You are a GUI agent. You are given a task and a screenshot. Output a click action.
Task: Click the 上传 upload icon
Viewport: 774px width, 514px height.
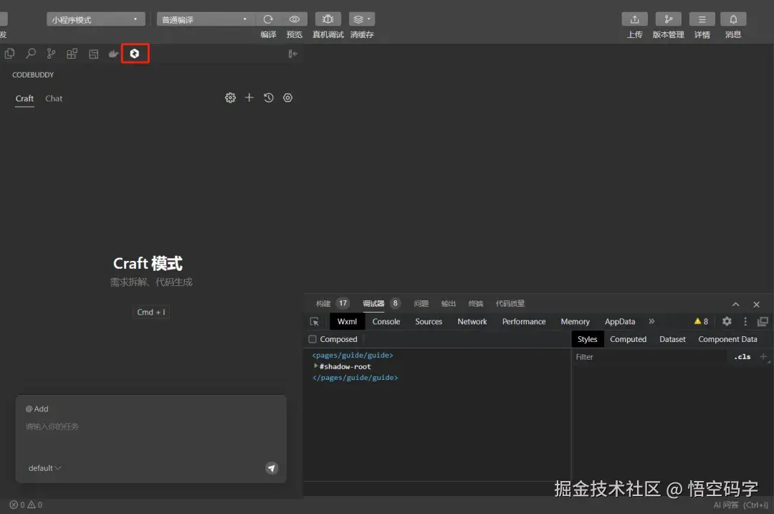coord(634,19)
